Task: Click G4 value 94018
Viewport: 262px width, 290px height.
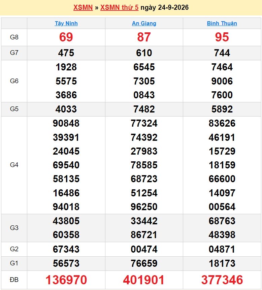Action: 66,207
